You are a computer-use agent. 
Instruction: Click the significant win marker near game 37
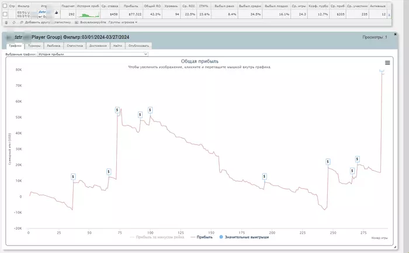click(x=73, y=177)
